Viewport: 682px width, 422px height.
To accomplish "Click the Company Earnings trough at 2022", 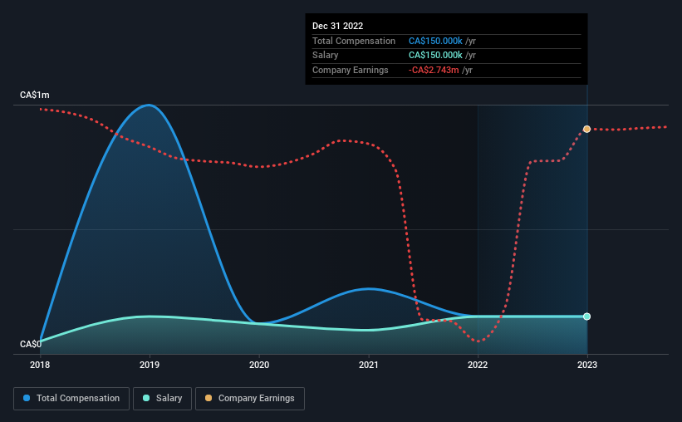I will pyautogui.click(x=478, y=341).
